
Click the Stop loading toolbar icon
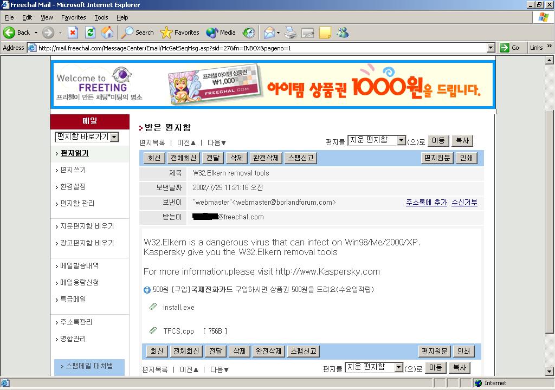coord(73,32)
